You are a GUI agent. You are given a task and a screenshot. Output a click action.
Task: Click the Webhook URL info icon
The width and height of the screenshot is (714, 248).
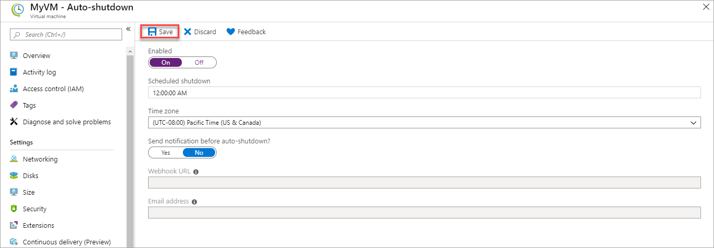point(196,171)
